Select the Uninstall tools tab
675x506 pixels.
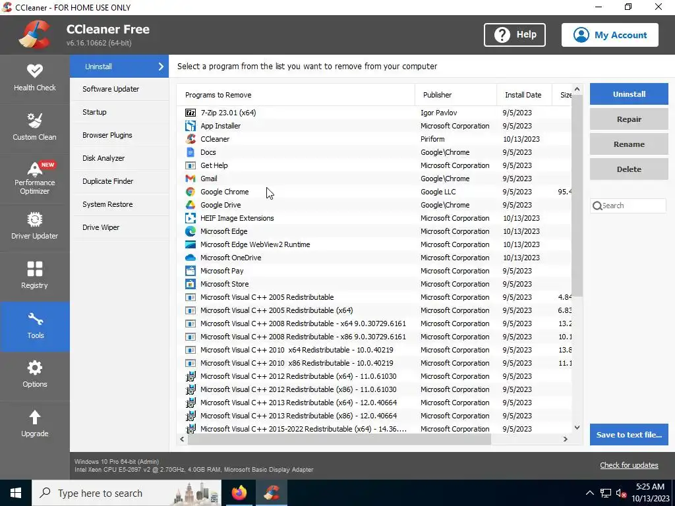point(119,67)
